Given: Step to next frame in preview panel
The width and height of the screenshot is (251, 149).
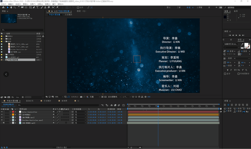Looking at the screenshot, I should click(240, 35).
